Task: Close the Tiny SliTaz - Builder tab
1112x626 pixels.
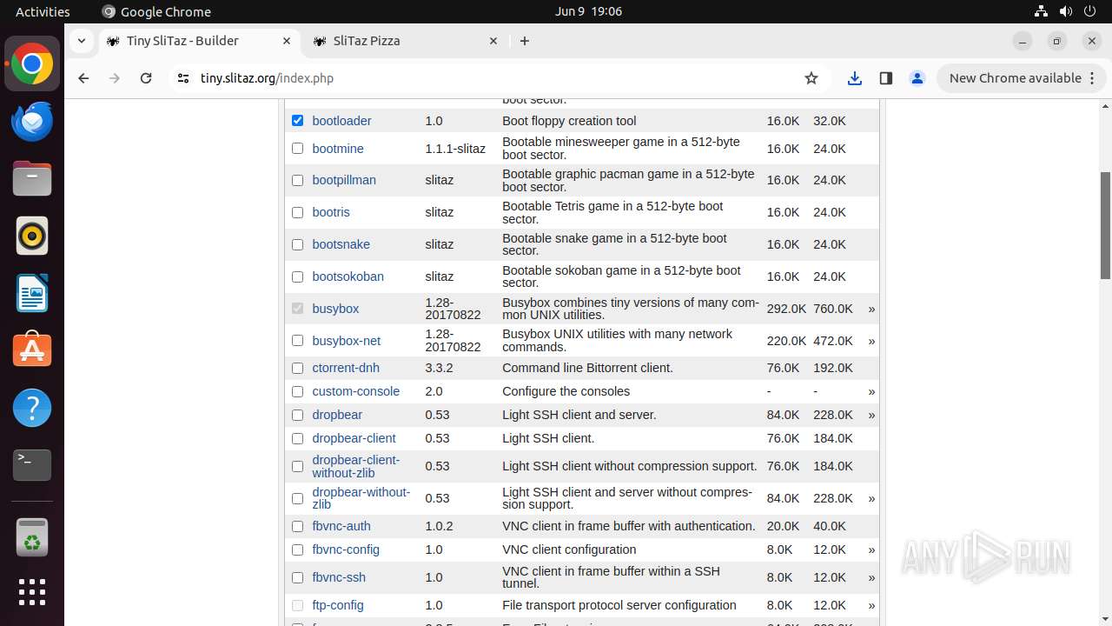Action: 287,41
